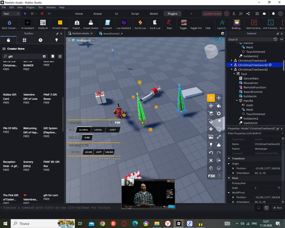Open the Toolbox Inventory grid tab
The height and width of the screenshot is (228, 285).
(x=25, y=40)
